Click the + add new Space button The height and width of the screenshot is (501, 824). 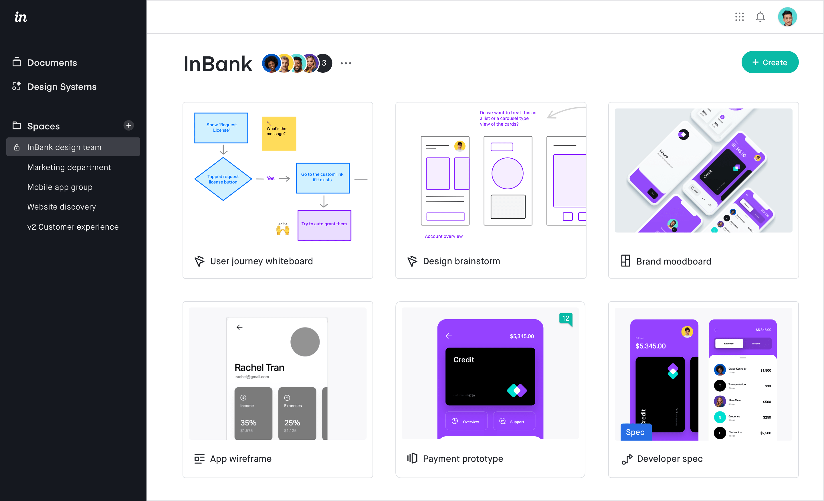tap(128, 125)
